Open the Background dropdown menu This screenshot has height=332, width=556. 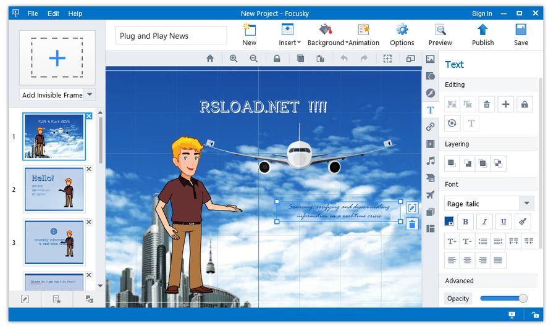pyautogui.click(x=327, y=35)
